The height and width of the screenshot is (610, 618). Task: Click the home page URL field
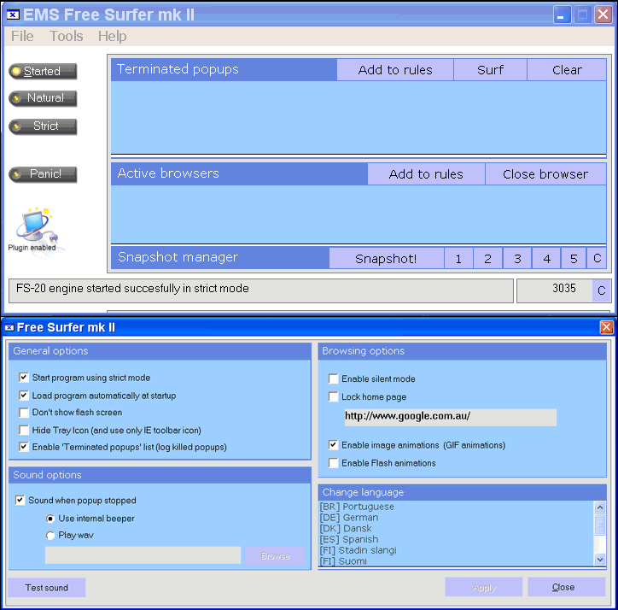click(451, 417)
